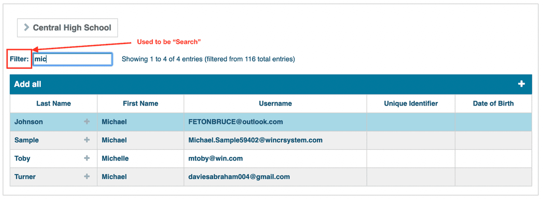Sort by Username column header
Screen dimensions: 543x199
coord(275,103)
